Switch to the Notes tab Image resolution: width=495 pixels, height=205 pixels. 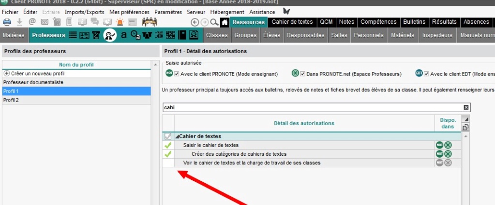[x=346, y=22]
